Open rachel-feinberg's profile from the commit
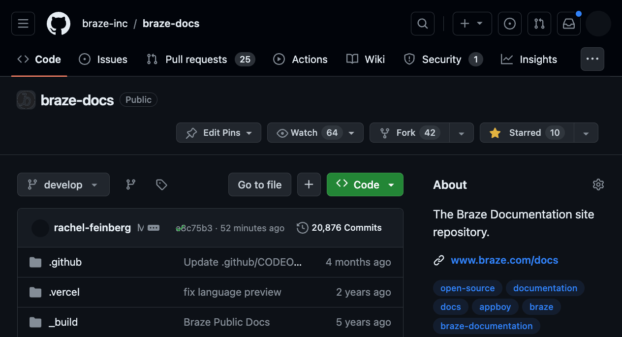622x337 pixels. [x=93, y=228]
